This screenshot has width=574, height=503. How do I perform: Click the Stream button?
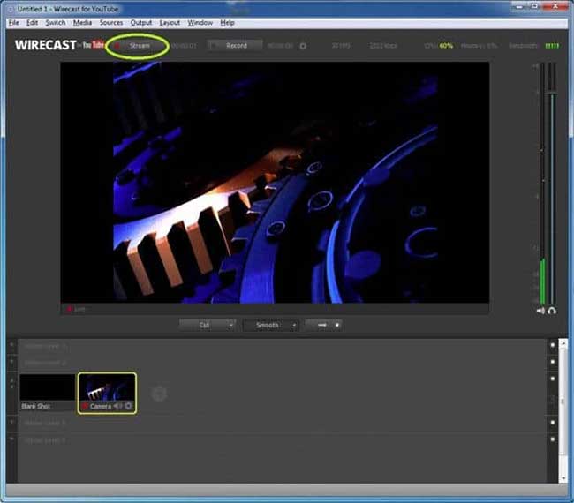tap(137, 45)
